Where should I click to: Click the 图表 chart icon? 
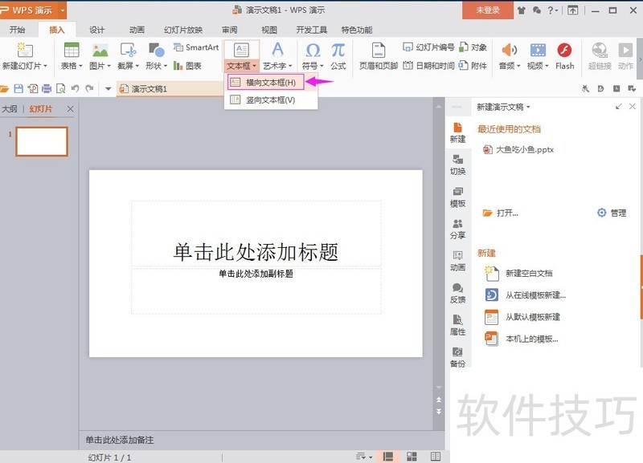click(x=188, y=66)
